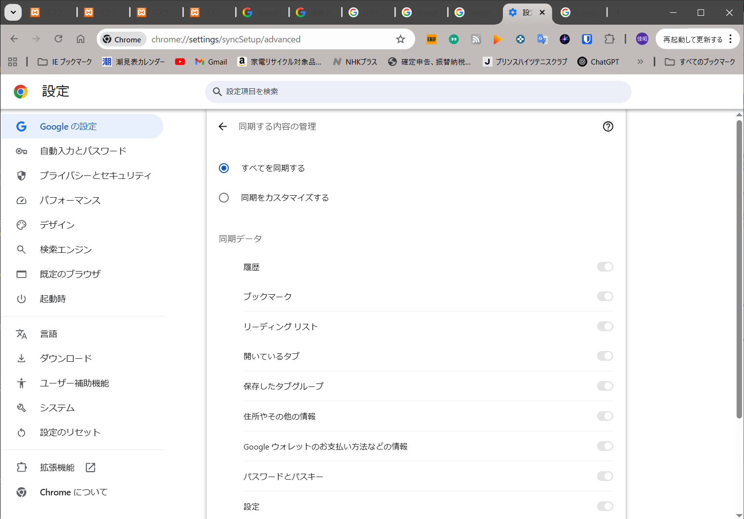Click the home button in toolbar
This screenshot has height=519, width=744.
pos(80,39)
